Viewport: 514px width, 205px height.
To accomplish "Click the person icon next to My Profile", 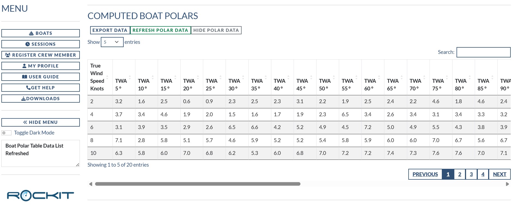I will click(25, 66).
